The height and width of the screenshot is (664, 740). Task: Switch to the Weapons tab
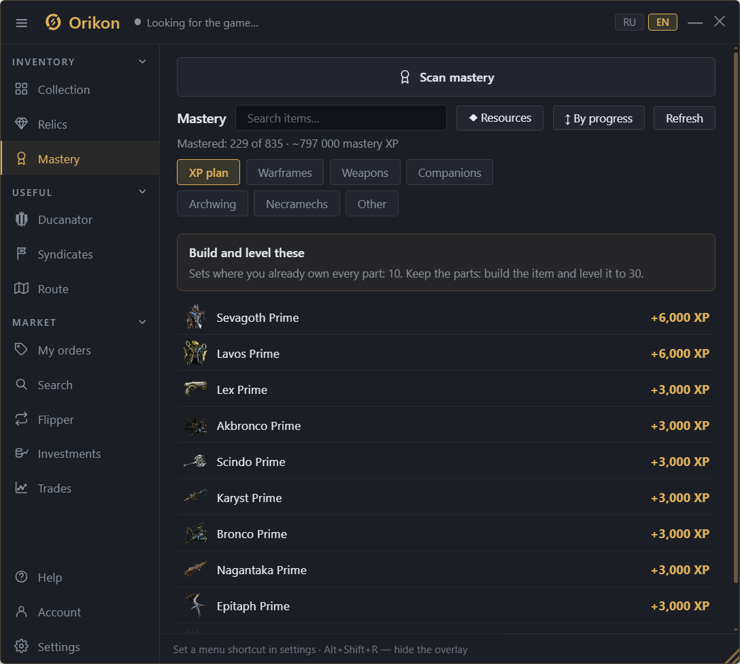365,172
